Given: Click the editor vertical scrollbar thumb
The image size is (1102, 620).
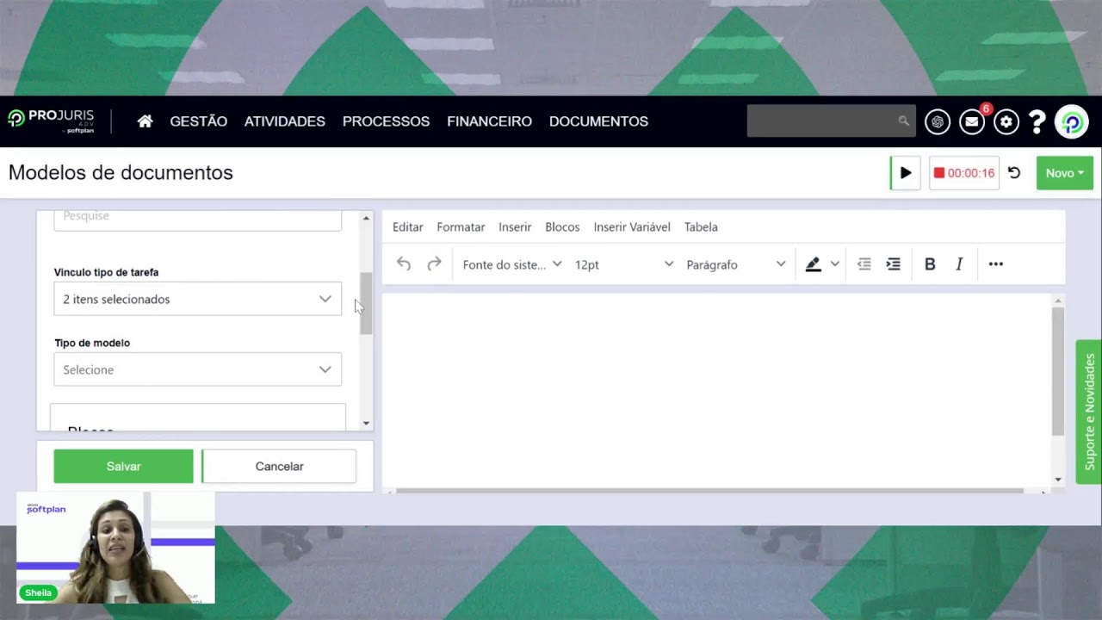Looking at the screenshot, I should click(x=1058, y=371).
